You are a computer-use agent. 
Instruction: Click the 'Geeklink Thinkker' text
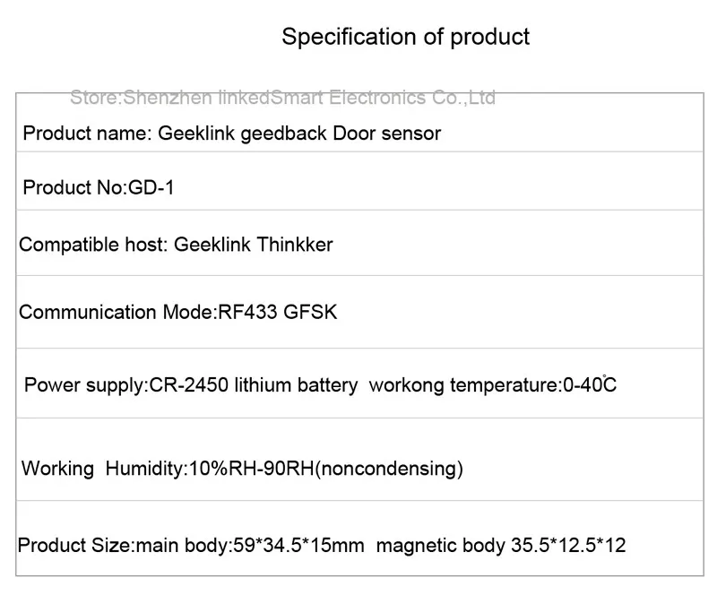(x=254, y=245)
